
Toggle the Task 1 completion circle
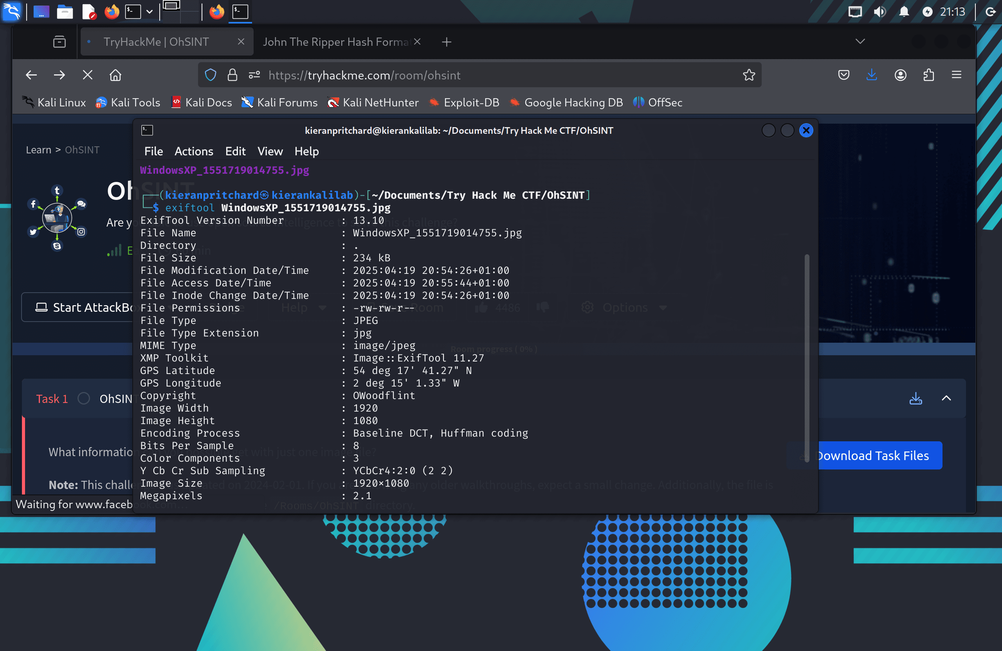(x=84, y=399)
